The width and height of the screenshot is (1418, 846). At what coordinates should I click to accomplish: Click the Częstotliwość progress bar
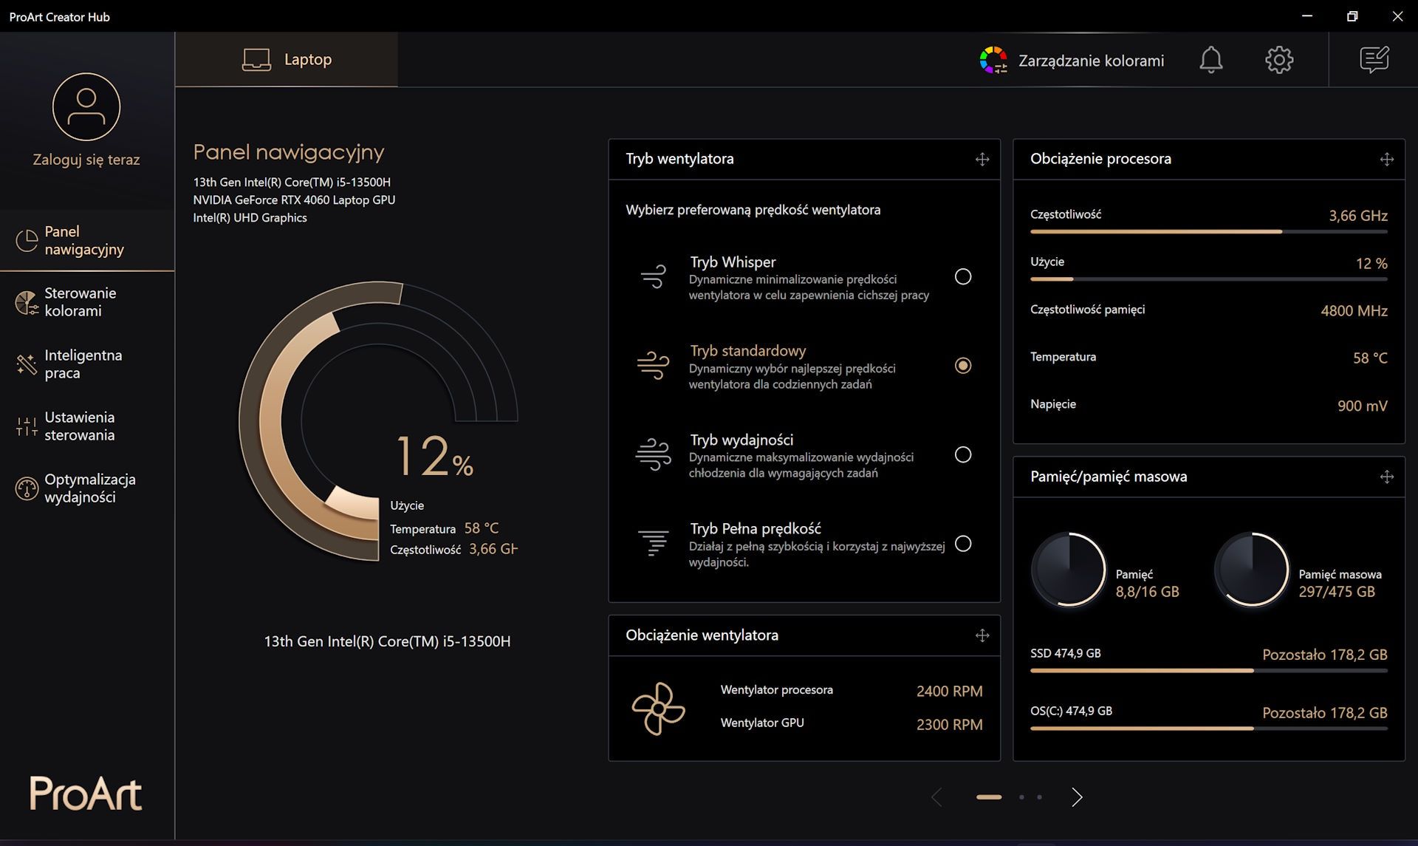[1209, 232]
